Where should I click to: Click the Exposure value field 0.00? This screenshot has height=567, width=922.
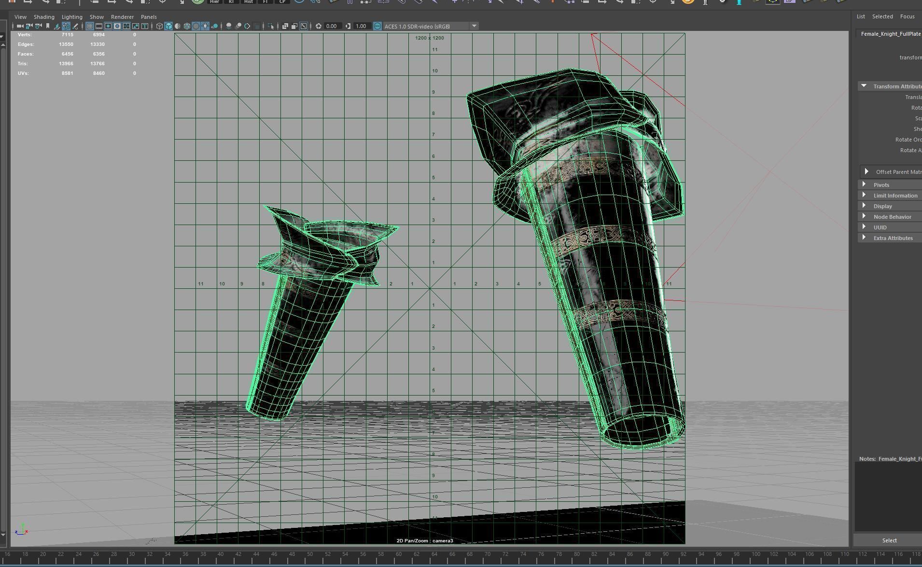[333, 26]
